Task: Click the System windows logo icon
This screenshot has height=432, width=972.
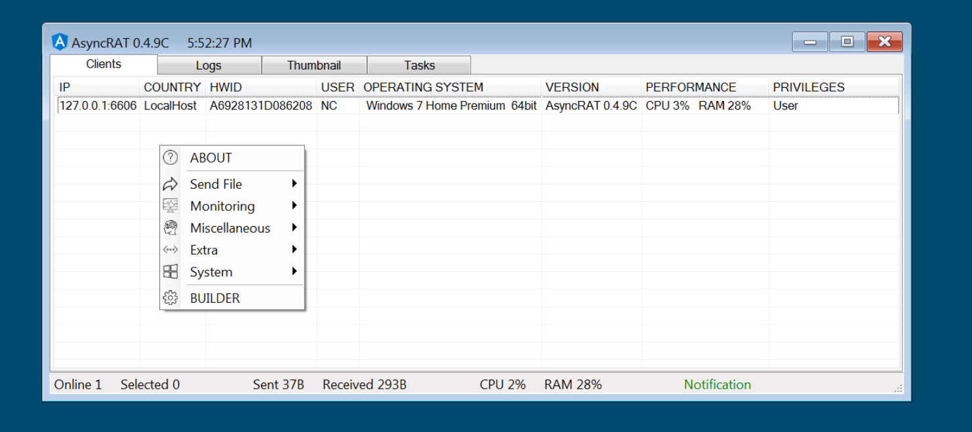Action: [171, 272]
